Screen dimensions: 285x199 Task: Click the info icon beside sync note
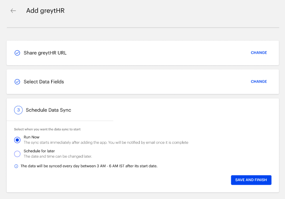tap(16, 166)
